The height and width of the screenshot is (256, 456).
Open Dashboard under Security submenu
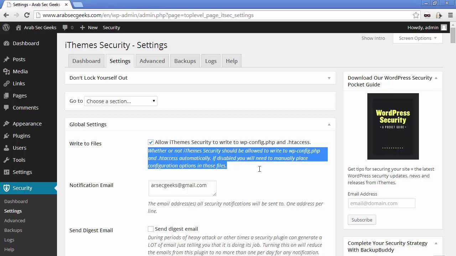click(16, 201)
